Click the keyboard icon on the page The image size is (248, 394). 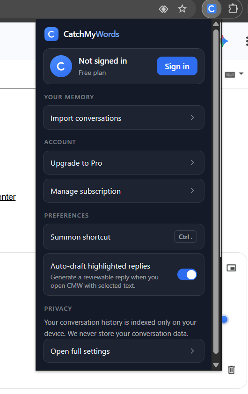coord(230,74)
